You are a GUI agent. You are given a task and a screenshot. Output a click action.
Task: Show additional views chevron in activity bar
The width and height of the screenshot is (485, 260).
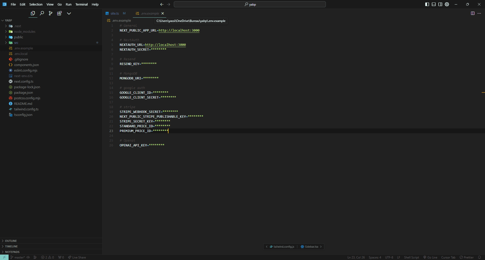coord(69,13)
